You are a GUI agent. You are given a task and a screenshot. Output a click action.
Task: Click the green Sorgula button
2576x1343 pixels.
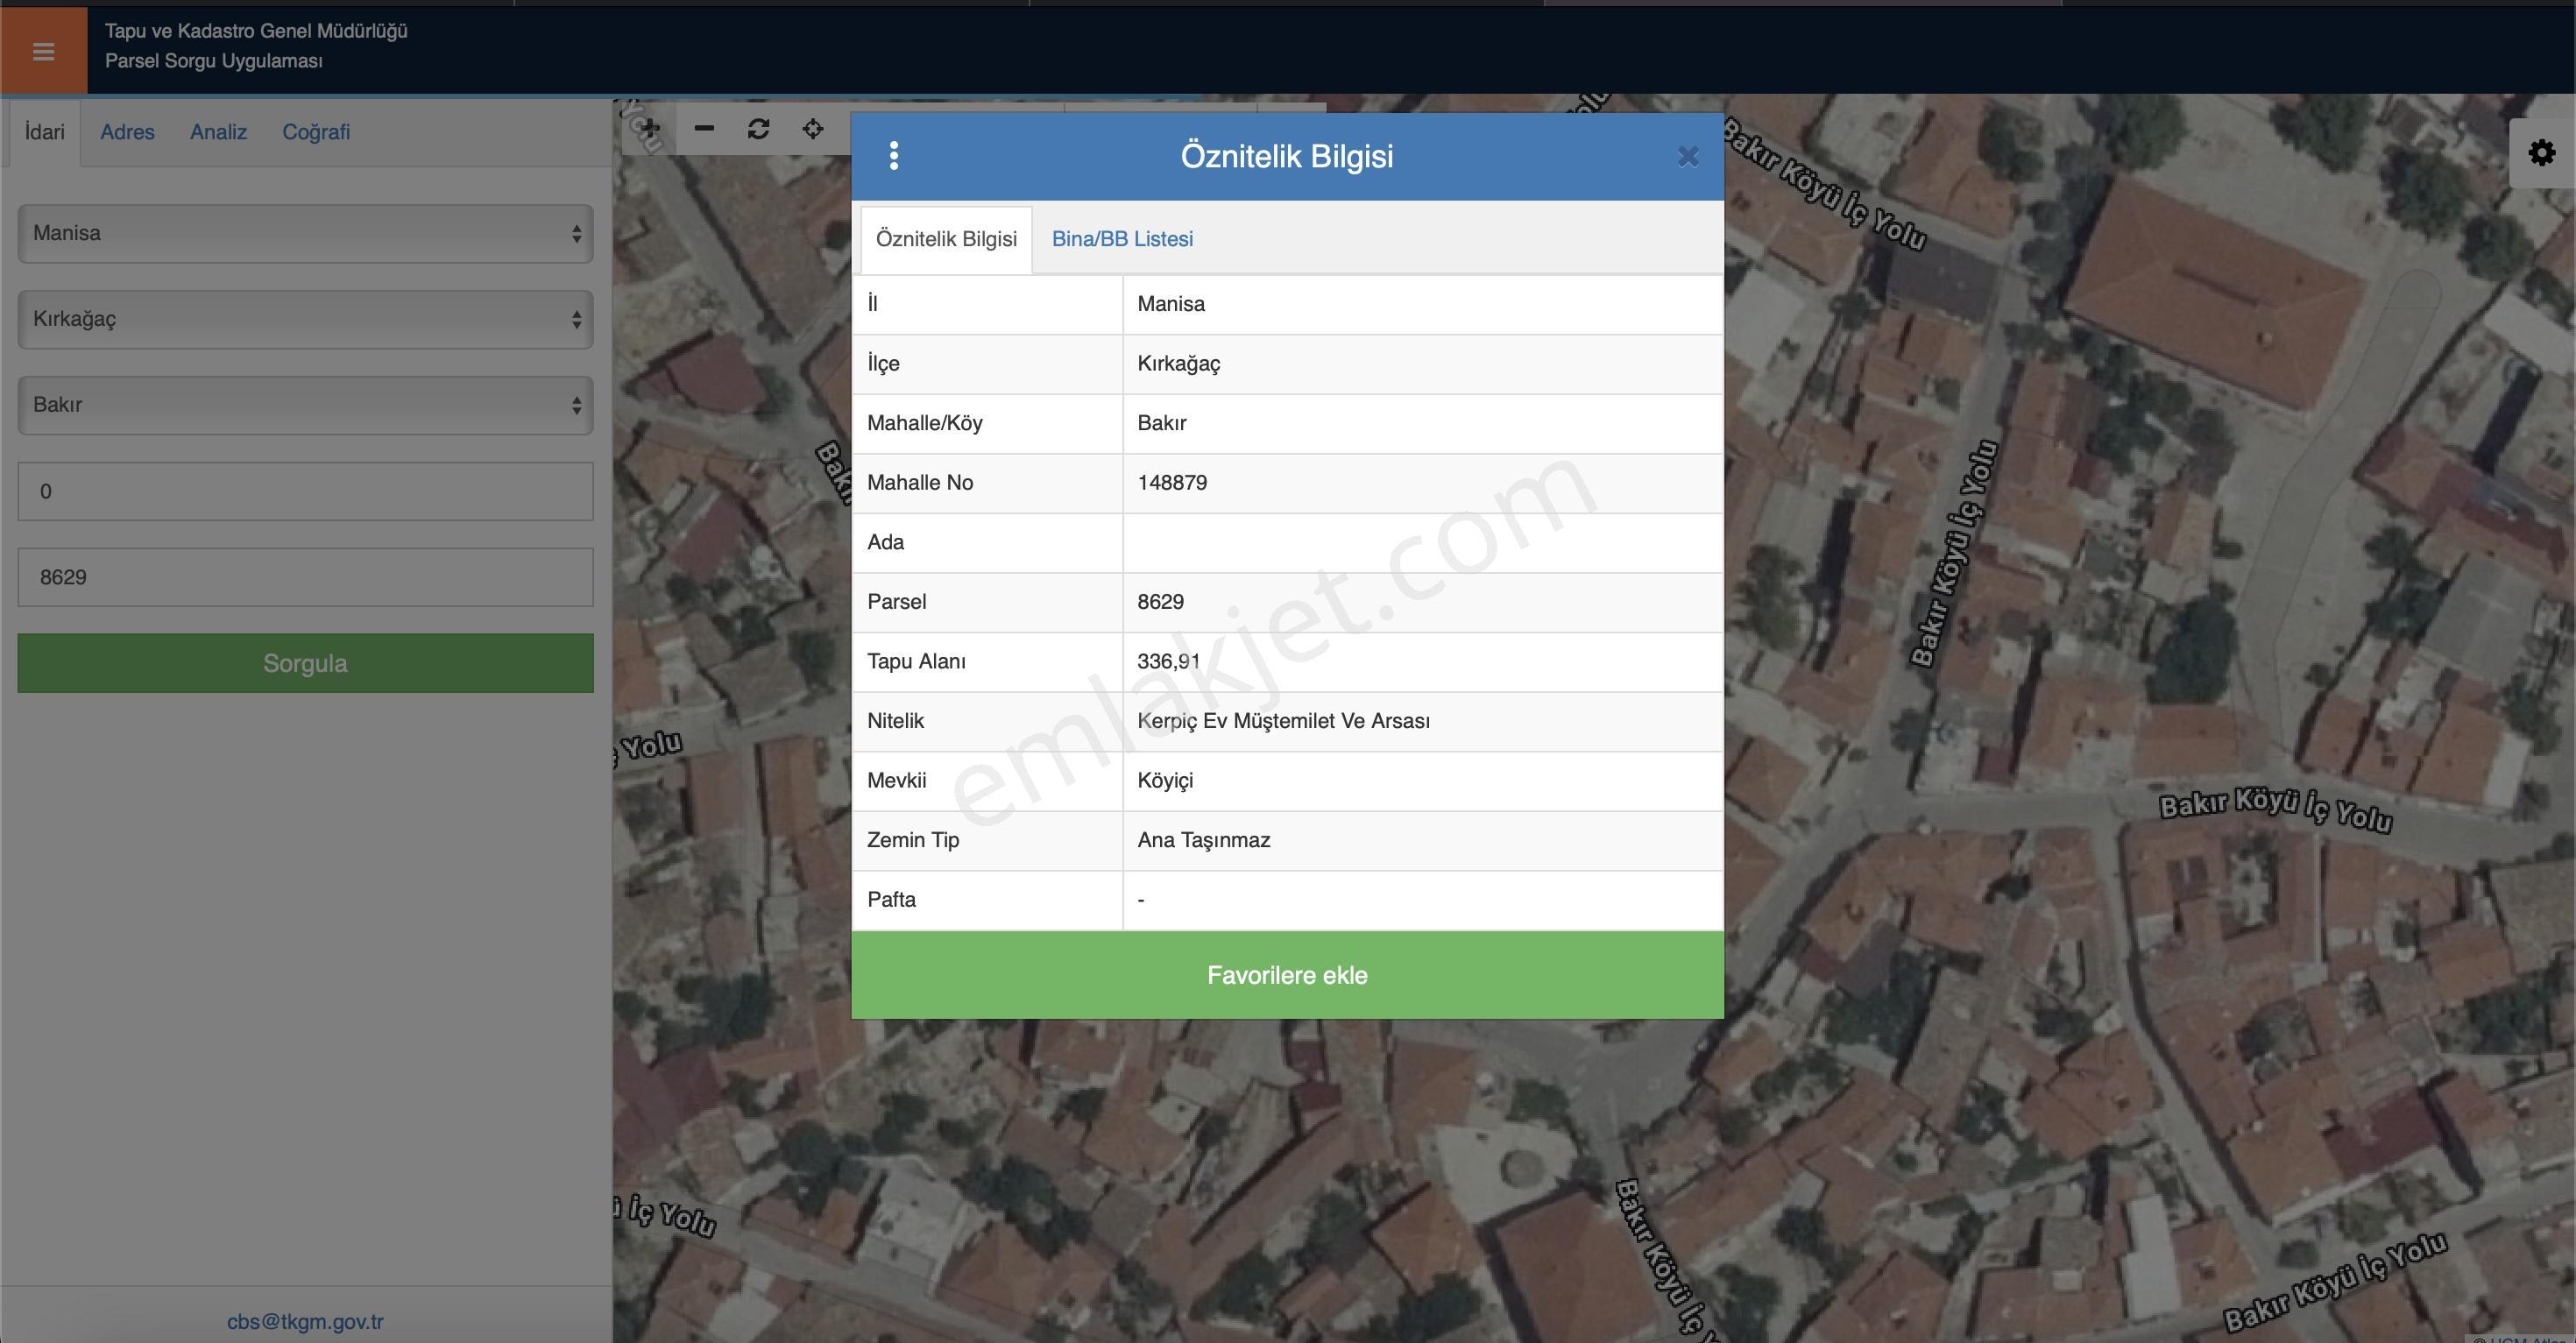[305, 663]
